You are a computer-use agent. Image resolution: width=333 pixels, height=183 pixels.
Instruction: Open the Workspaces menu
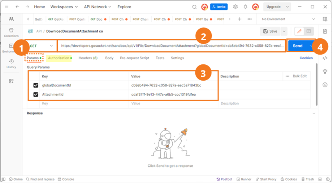64,7
